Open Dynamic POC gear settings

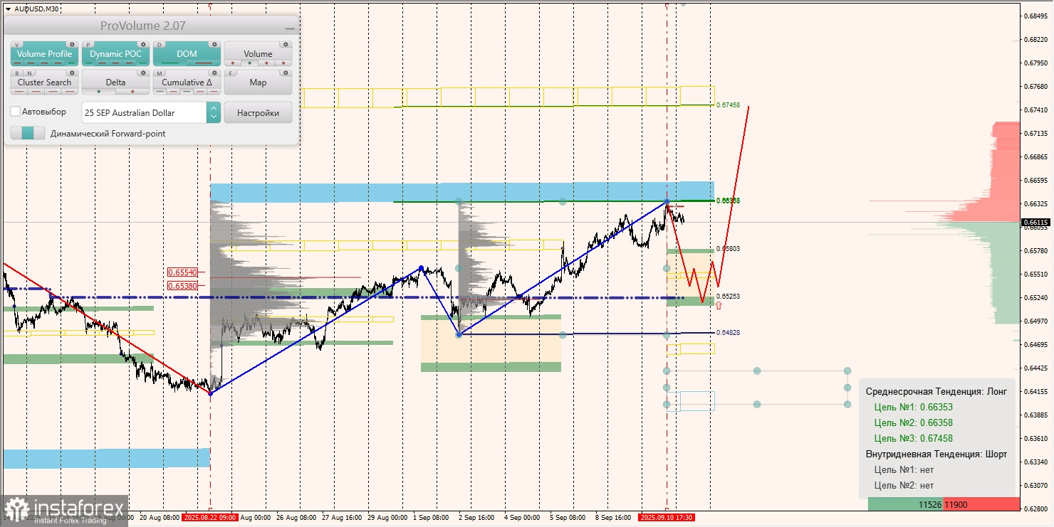[x=143, y=44]
